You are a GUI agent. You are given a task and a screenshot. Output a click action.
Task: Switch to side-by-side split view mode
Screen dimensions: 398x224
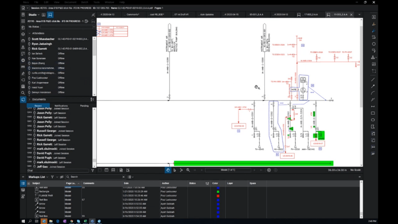click(x=106, y=170)
